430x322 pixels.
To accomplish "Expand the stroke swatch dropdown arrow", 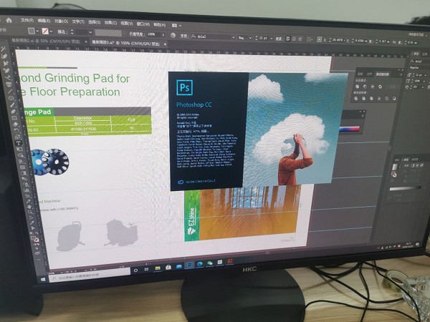I will point(51,31).
